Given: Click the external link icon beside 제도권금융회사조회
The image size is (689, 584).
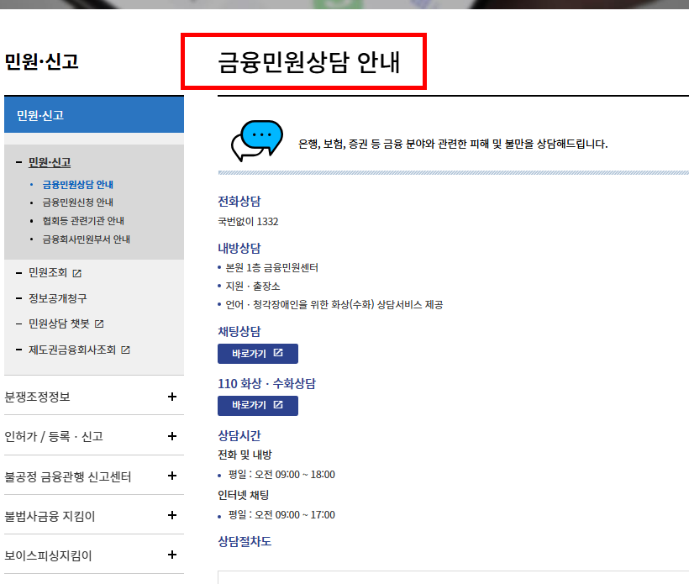Looking at the screenshot, I should pyautogui.click(x=125, y=350).
